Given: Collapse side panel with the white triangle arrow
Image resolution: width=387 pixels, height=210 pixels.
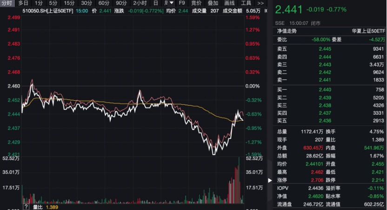Looking at the screenshot, I should 270,180.
